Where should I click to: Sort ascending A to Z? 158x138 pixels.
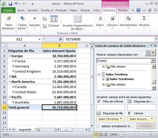click(45, 19)
